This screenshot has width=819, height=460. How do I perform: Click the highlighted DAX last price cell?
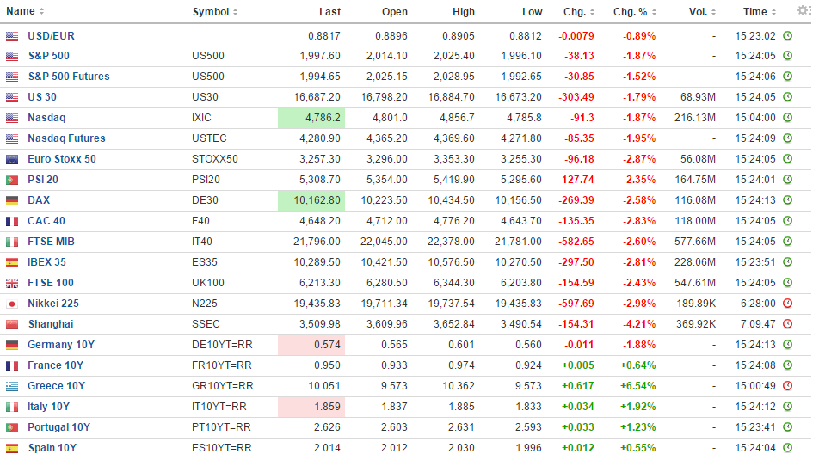point(311,200)
